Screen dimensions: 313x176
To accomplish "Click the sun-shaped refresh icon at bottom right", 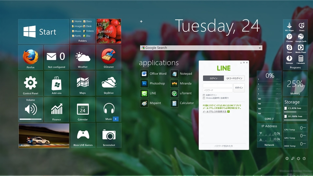I will click(x=298, y=159).
